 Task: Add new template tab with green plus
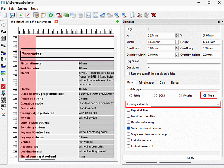pos(118,22)
